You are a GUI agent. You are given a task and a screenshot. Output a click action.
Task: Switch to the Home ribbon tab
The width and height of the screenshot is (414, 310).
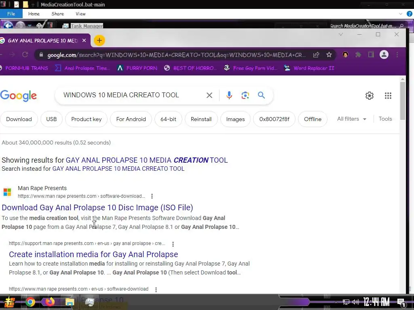coord(34,14)
